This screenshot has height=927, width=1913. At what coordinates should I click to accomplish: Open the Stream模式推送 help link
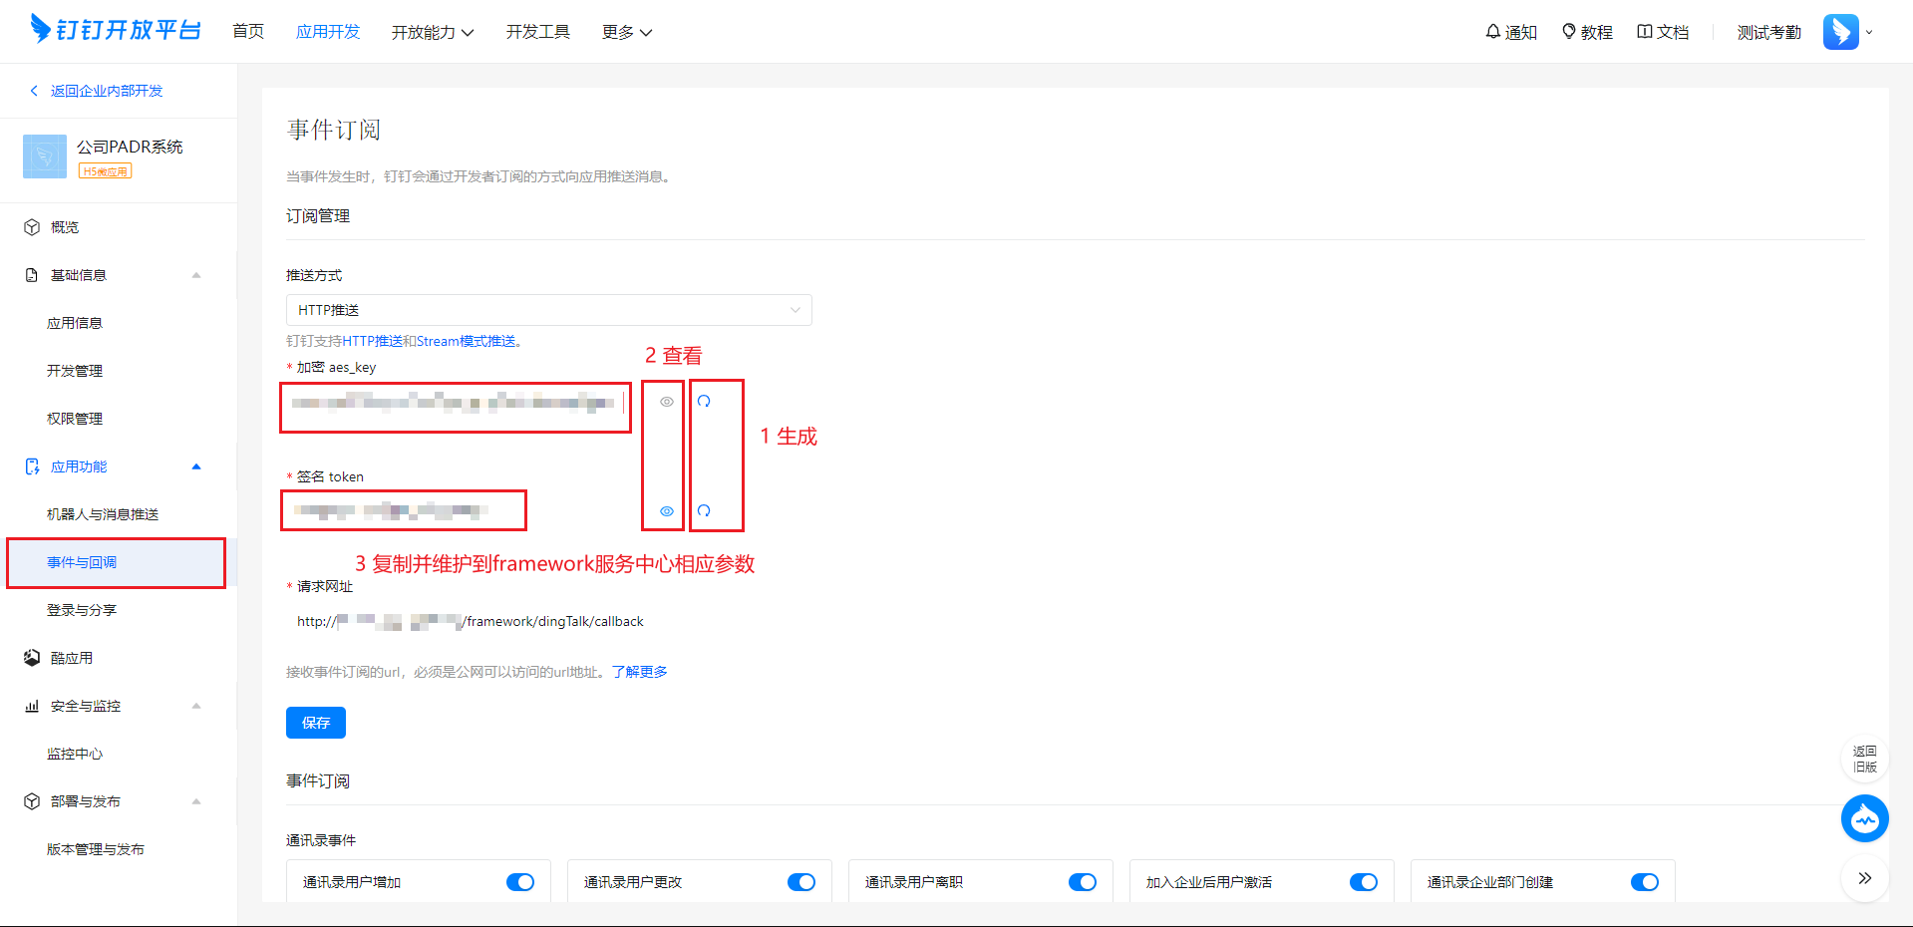(x=467, y=341)
